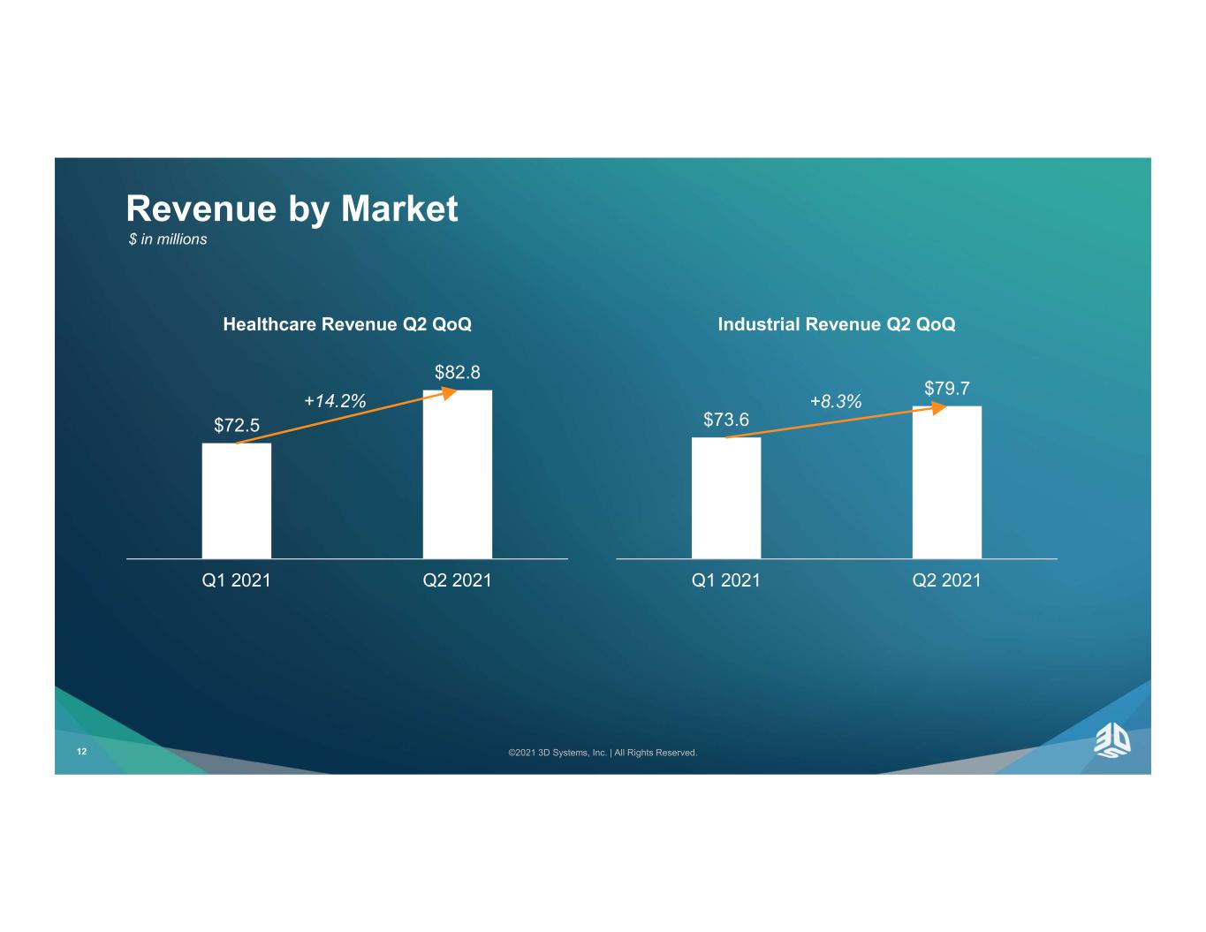1206x932 pixels.
Task: Click the Revenue by Market title
Action: pos(292,209)
